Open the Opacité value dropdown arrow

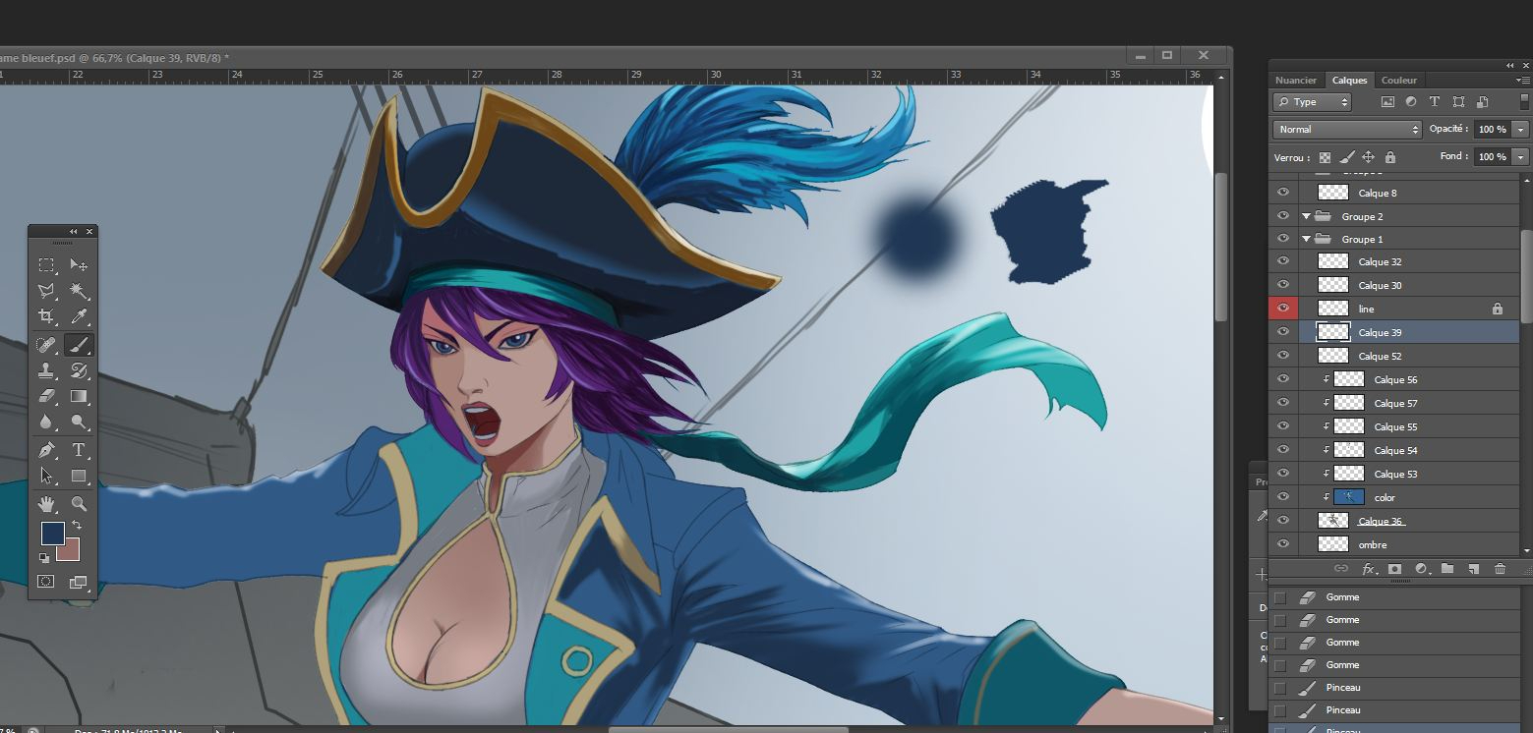[1520, 130]
